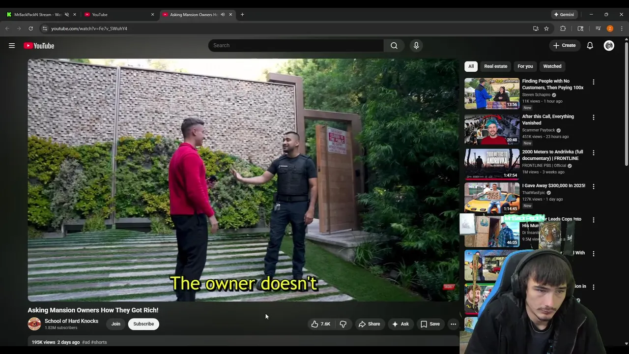629x354 pixels.
Task: Open the Share dialog
Action: [x=369, y=324]
